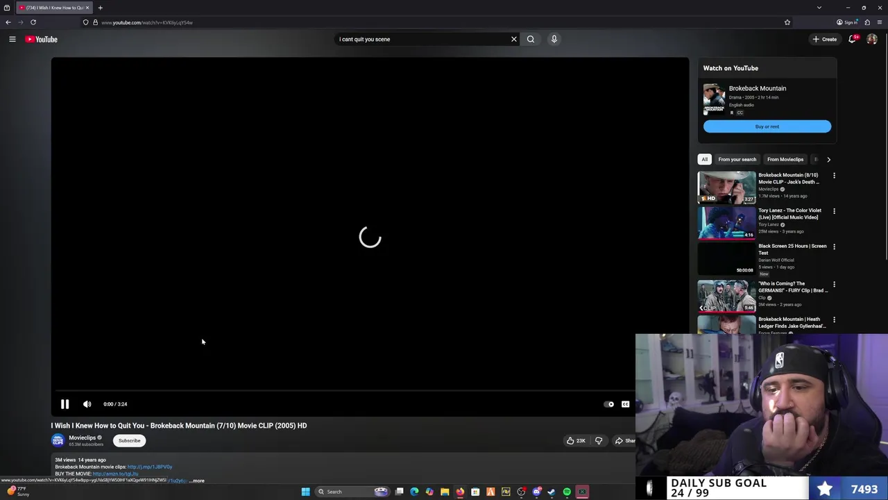This screenshot has height=500, width=888.
Task: Open YouTube notifications bell
Action: click(853, 40)
